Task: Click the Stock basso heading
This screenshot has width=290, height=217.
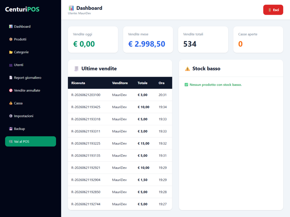Action: point(206,69)
